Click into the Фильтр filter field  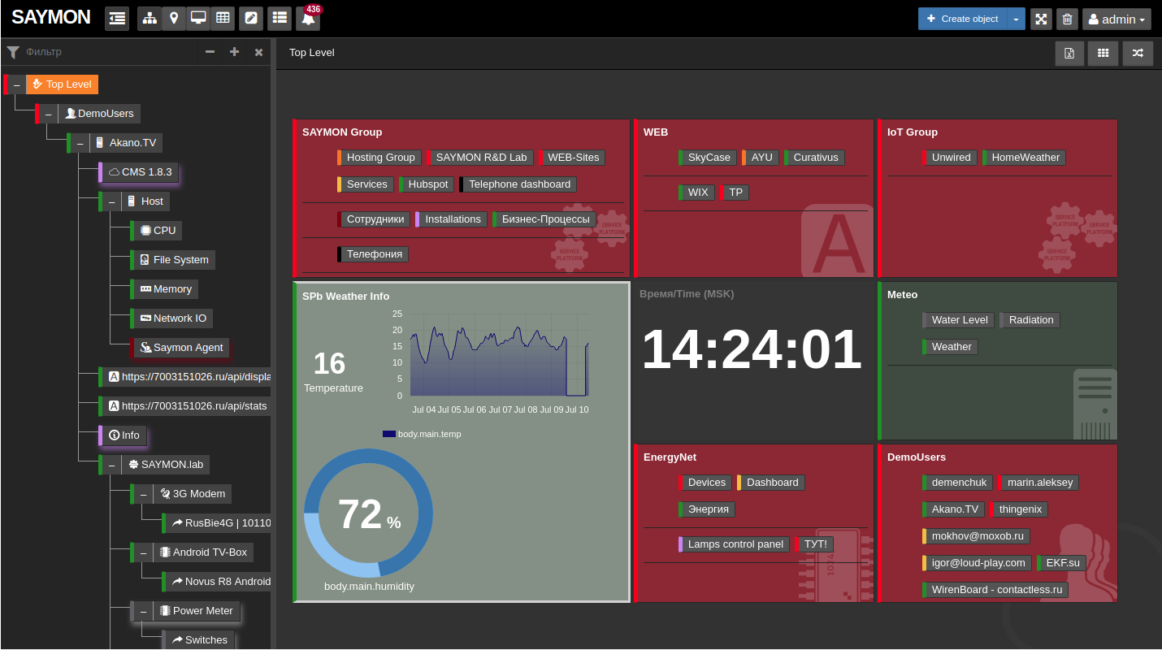point(110,52)
